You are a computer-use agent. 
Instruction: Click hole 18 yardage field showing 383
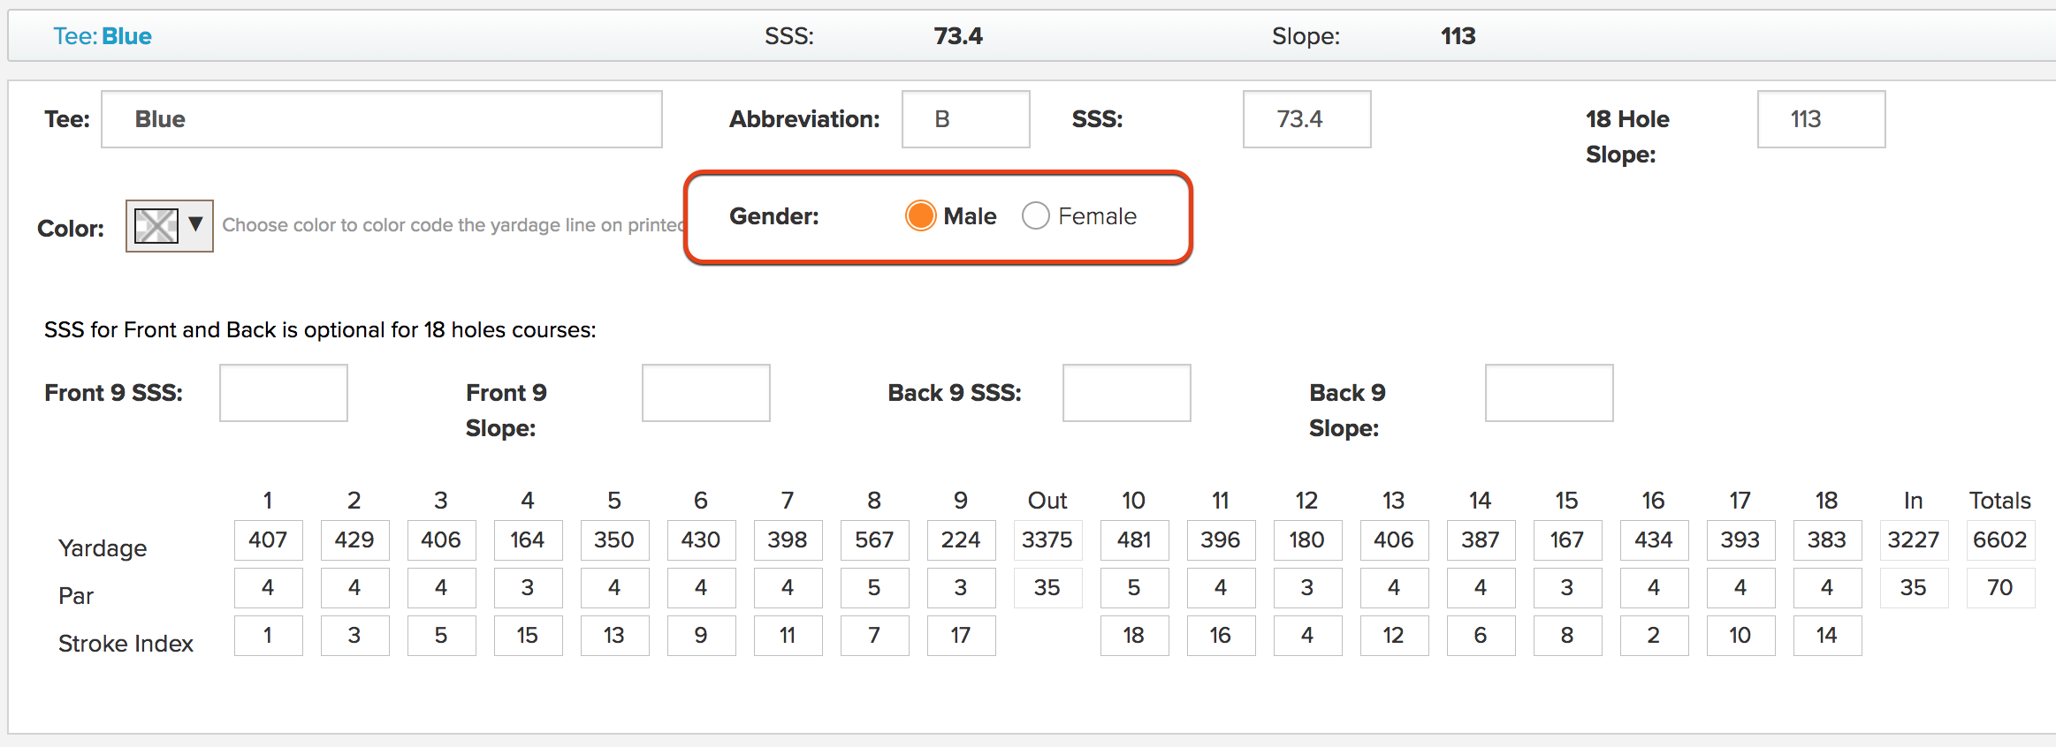coord(1827,539)
